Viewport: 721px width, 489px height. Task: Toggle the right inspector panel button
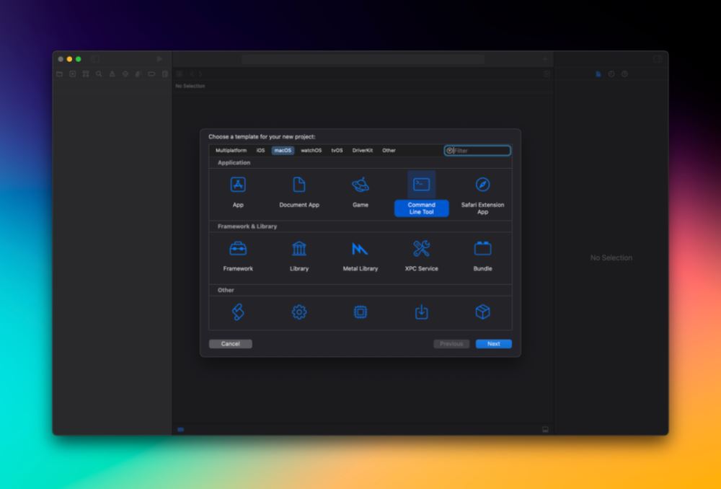point(658,59)
